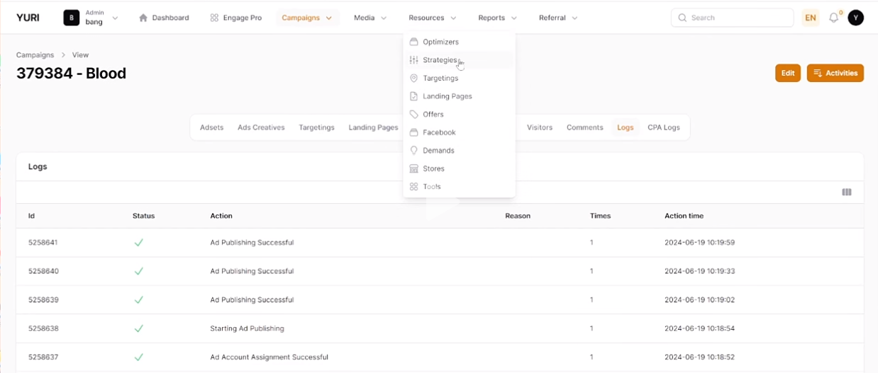
Task: Expand the Media dropdown menu
Action: pyautogui.click(x=370, y=18)
